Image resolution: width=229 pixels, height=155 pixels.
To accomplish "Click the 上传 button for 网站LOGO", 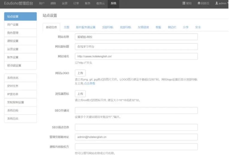I will pos(80,73).
